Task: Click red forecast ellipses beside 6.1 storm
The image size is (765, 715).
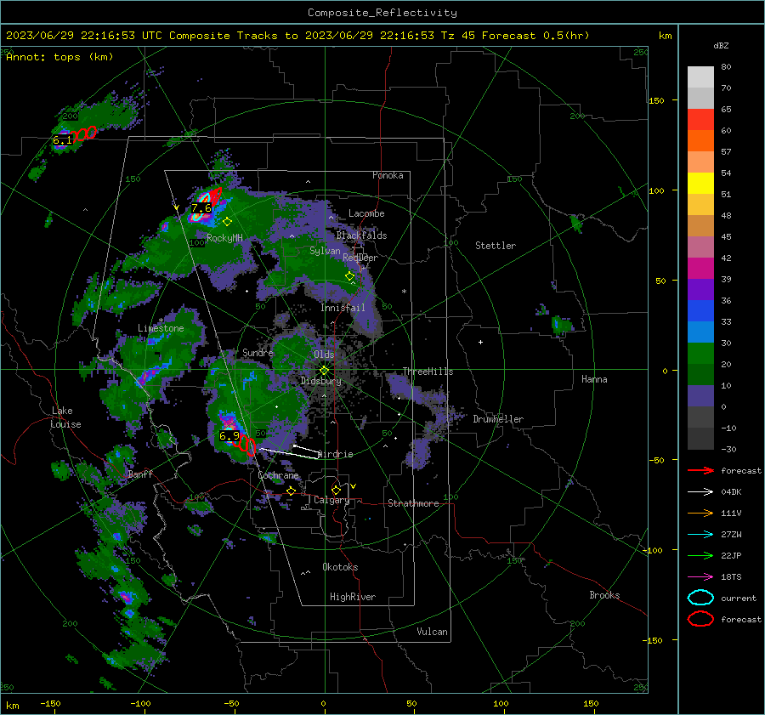Action: (83, 133)
